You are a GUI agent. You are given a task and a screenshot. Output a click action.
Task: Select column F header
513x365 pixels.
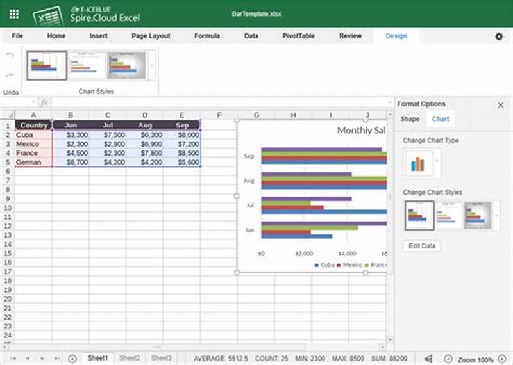coord(219,115)
